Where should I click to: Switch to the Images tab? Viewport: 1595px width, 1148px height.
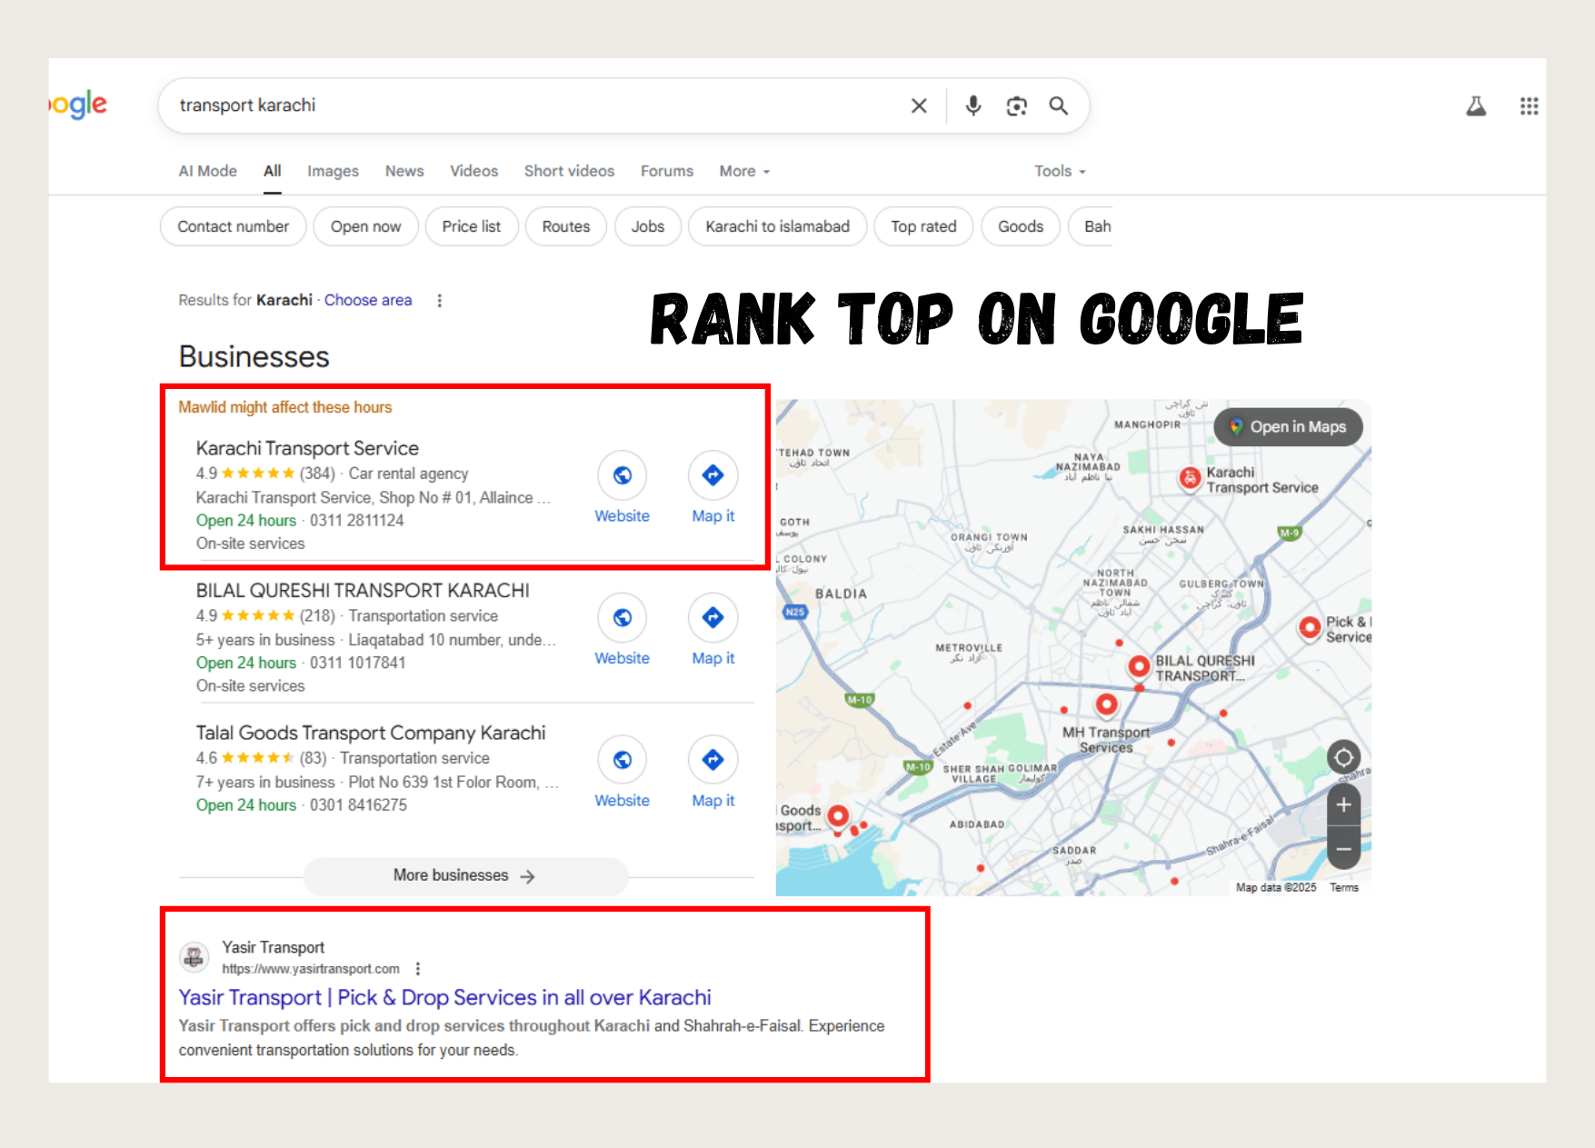333,171
